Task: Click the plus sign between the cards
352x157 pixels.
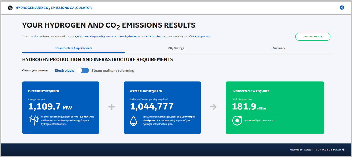Action: [111, 107]
